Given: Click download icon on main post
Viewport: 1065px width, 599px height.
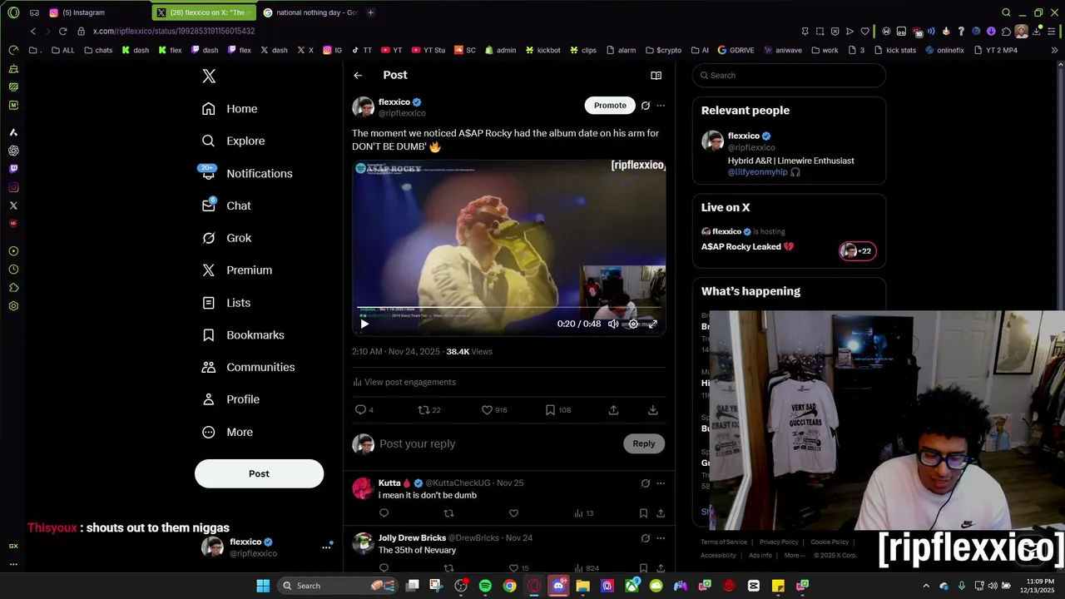Looking at the screenshot, I should [x=653, y=410].
